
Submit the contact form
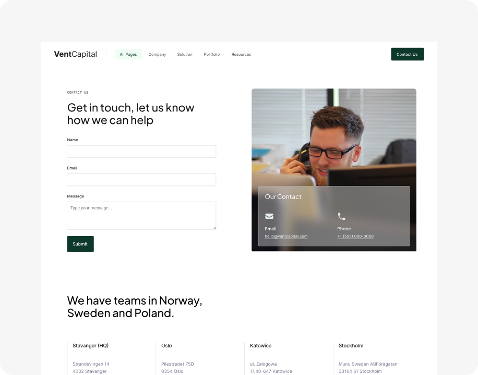[80, 244]
